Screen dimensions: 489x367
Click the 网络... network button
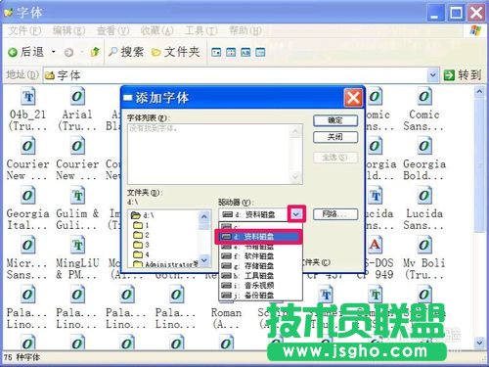335,214
